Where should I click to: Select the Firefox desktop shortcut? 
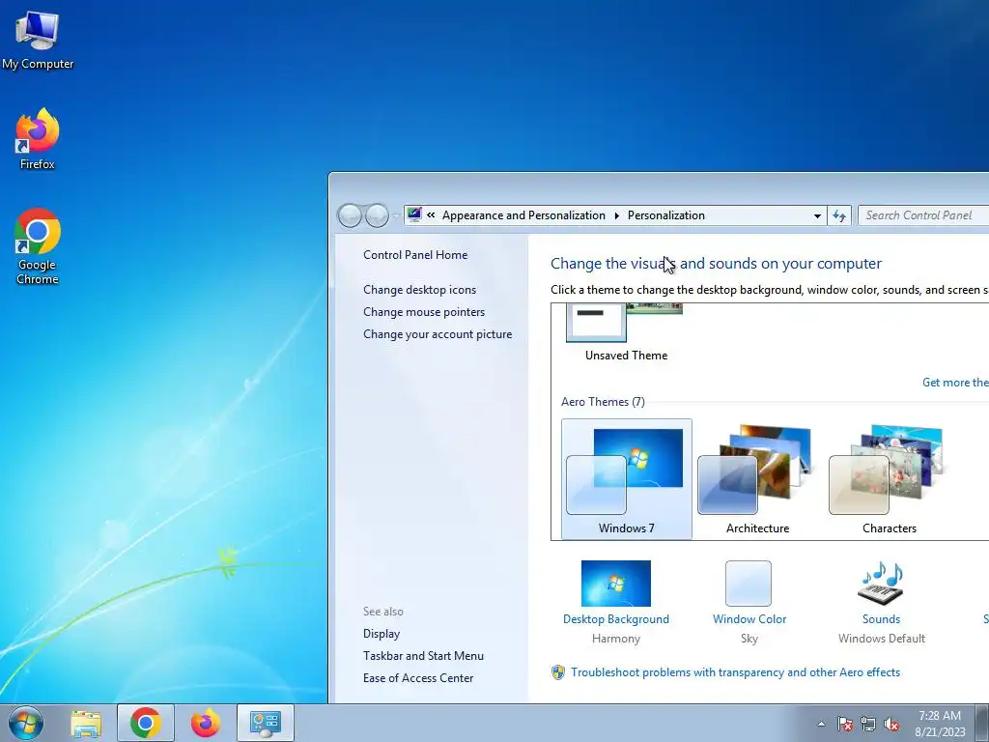[x=38, y=139]
